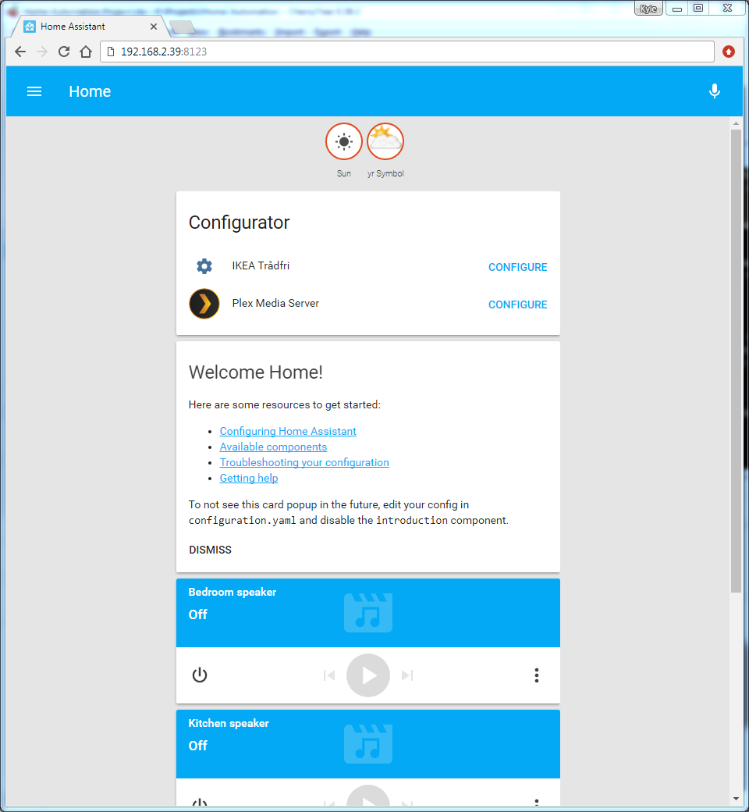
Task: Dismiss the Welcome Home card
Action: pos(210,550)
